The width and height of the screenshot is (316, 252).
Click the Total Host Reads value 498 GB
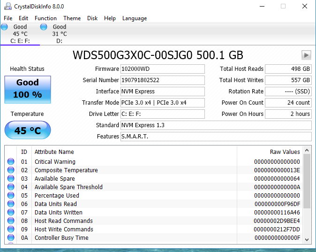coord(288,69)
